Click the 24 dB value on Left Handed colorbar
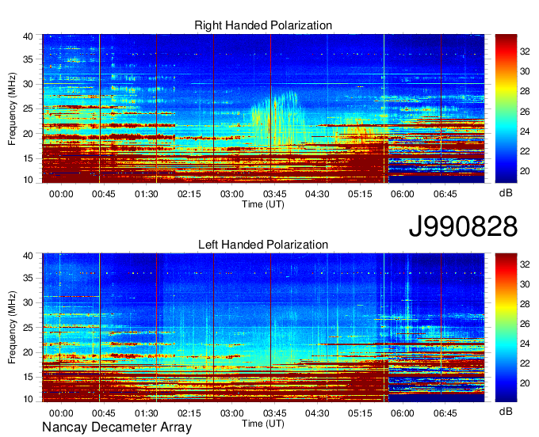This screenshot has height=437, width=539. 525,344
